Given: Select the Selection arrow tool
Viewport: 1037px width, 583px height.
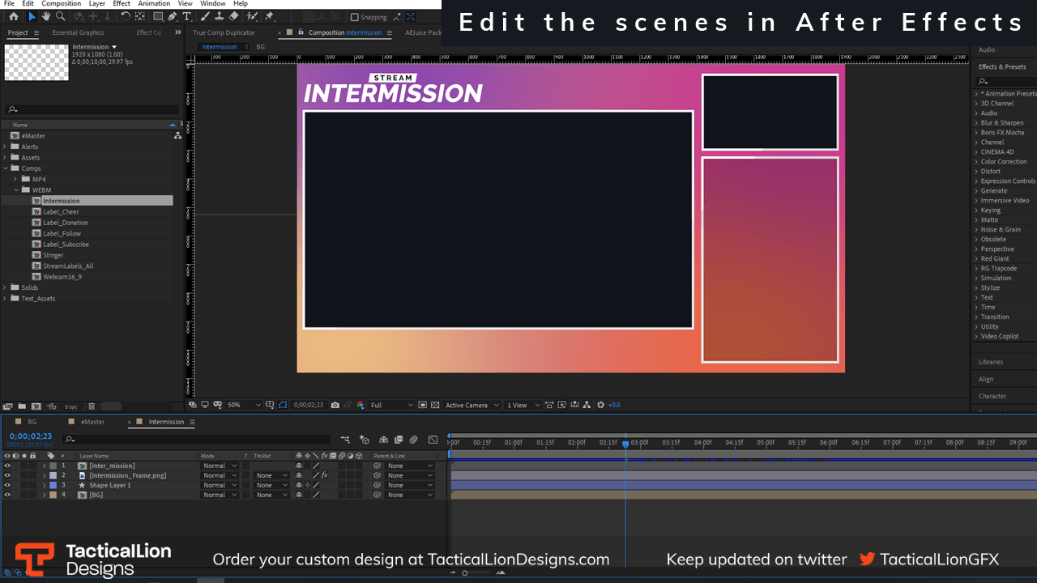Looking at the screenshot, I should [x=32, y=16].
